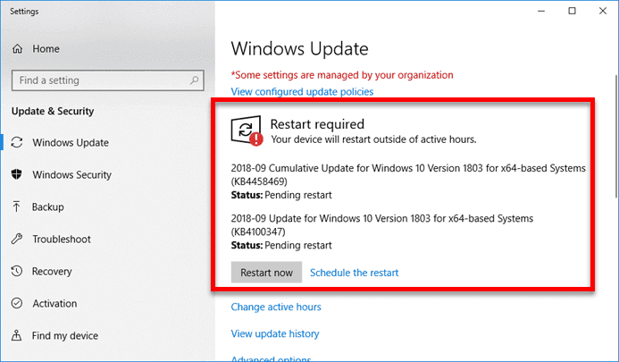Click the search magnifier icon
Screen dimensions: 619x362
194,80
